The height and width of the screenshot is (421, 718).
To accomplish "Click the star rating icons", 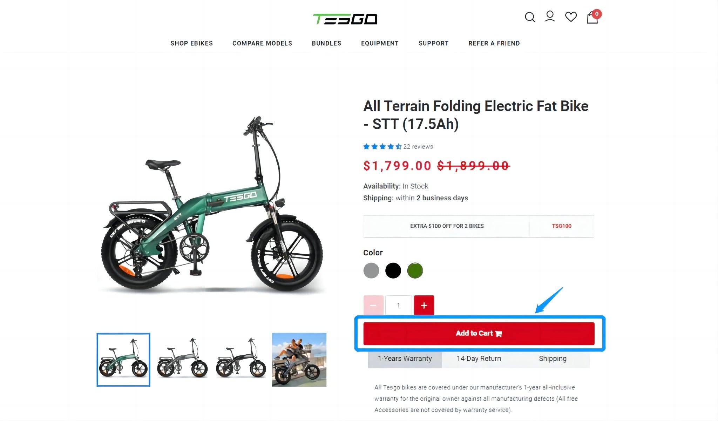I will click(x=382, y=147).
